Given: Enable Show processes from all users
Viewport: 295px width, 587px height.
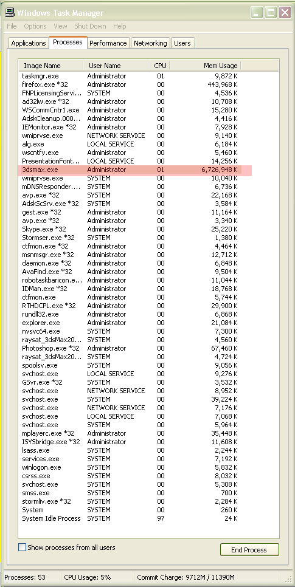Looking at the screenshot, I should pos(23,548).
